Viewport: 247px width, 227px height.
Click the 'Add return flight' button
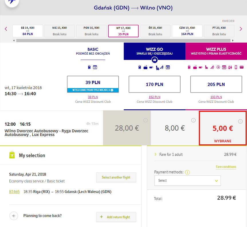[x=116, y=217]
